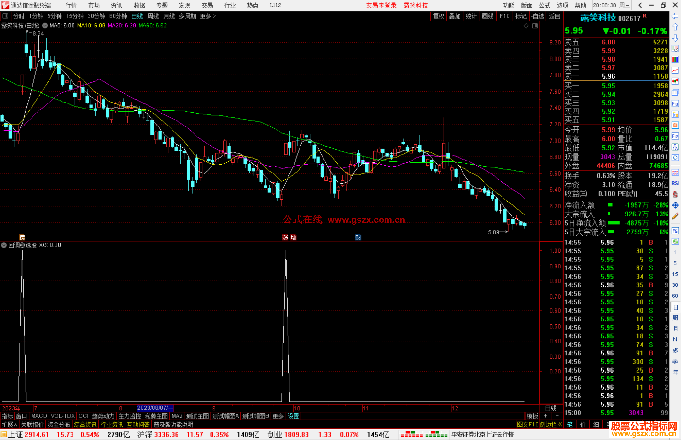Click the f(x) formula icon in sidebar
This screenshot has height=440, width=681.
coord(675,147)
